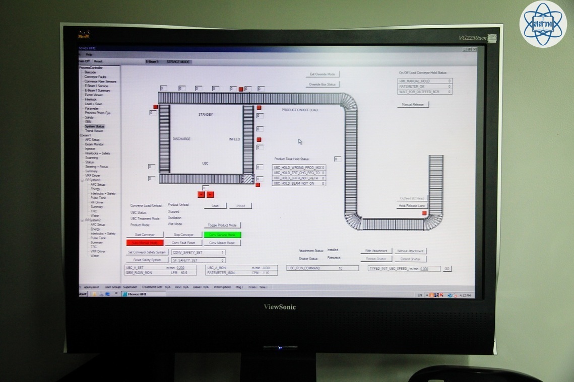The image size is (574, 382).
Task: Click the Extend Shutter button
Action: (410, 259)
